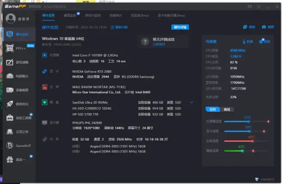Select the 实验室(Beta) tab
Screen dimensions: 282x184
(140, 15)
